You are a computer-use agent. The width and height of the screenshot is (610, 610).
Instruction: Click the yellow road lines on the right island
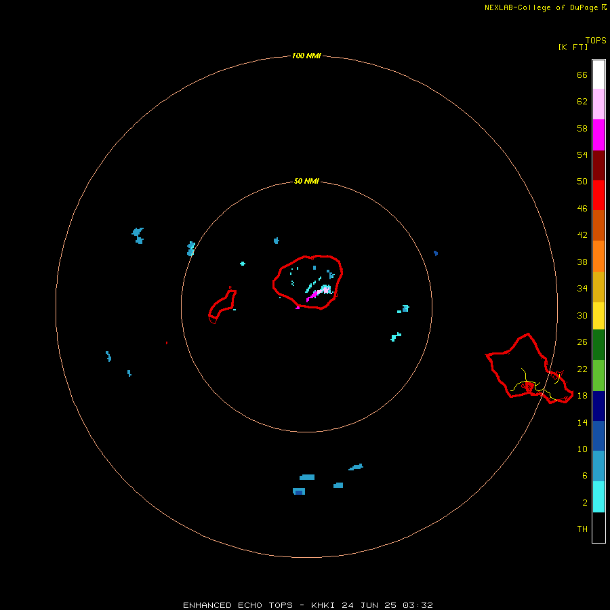click(537, 384)
